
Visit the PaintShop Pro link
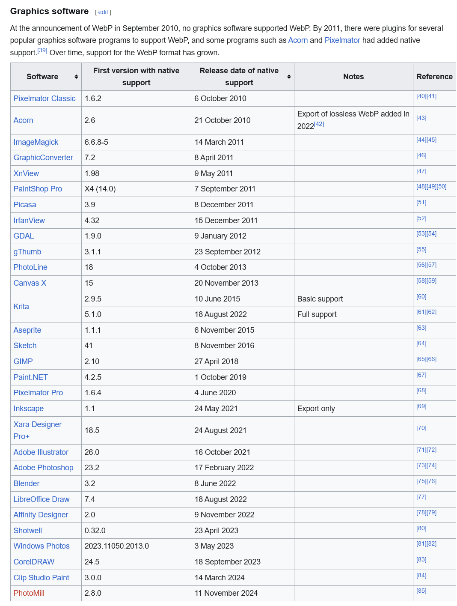(x=38, y=189)
